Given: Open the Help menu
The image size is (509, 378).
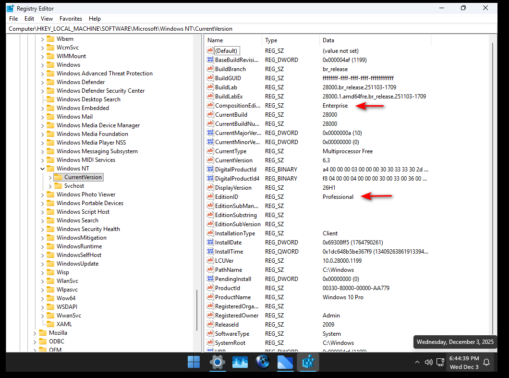Looking at the screenshot, I should click(x=95, y=19).
